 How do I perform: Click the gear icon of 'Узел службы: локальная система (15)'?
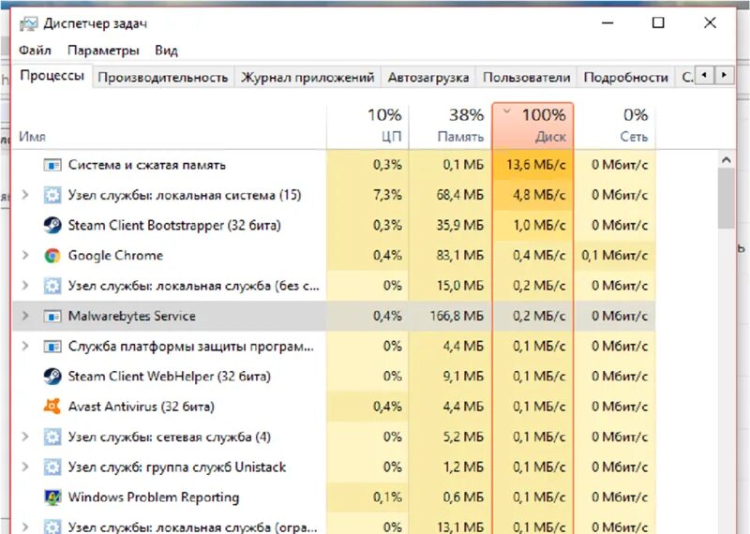tap(52, 195)
